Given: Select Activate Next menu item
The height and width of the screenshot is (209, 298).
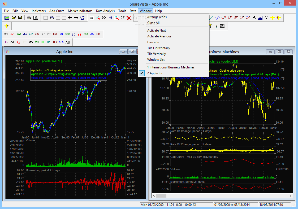Looking at the screenshot, I should (x=174, y=31).
